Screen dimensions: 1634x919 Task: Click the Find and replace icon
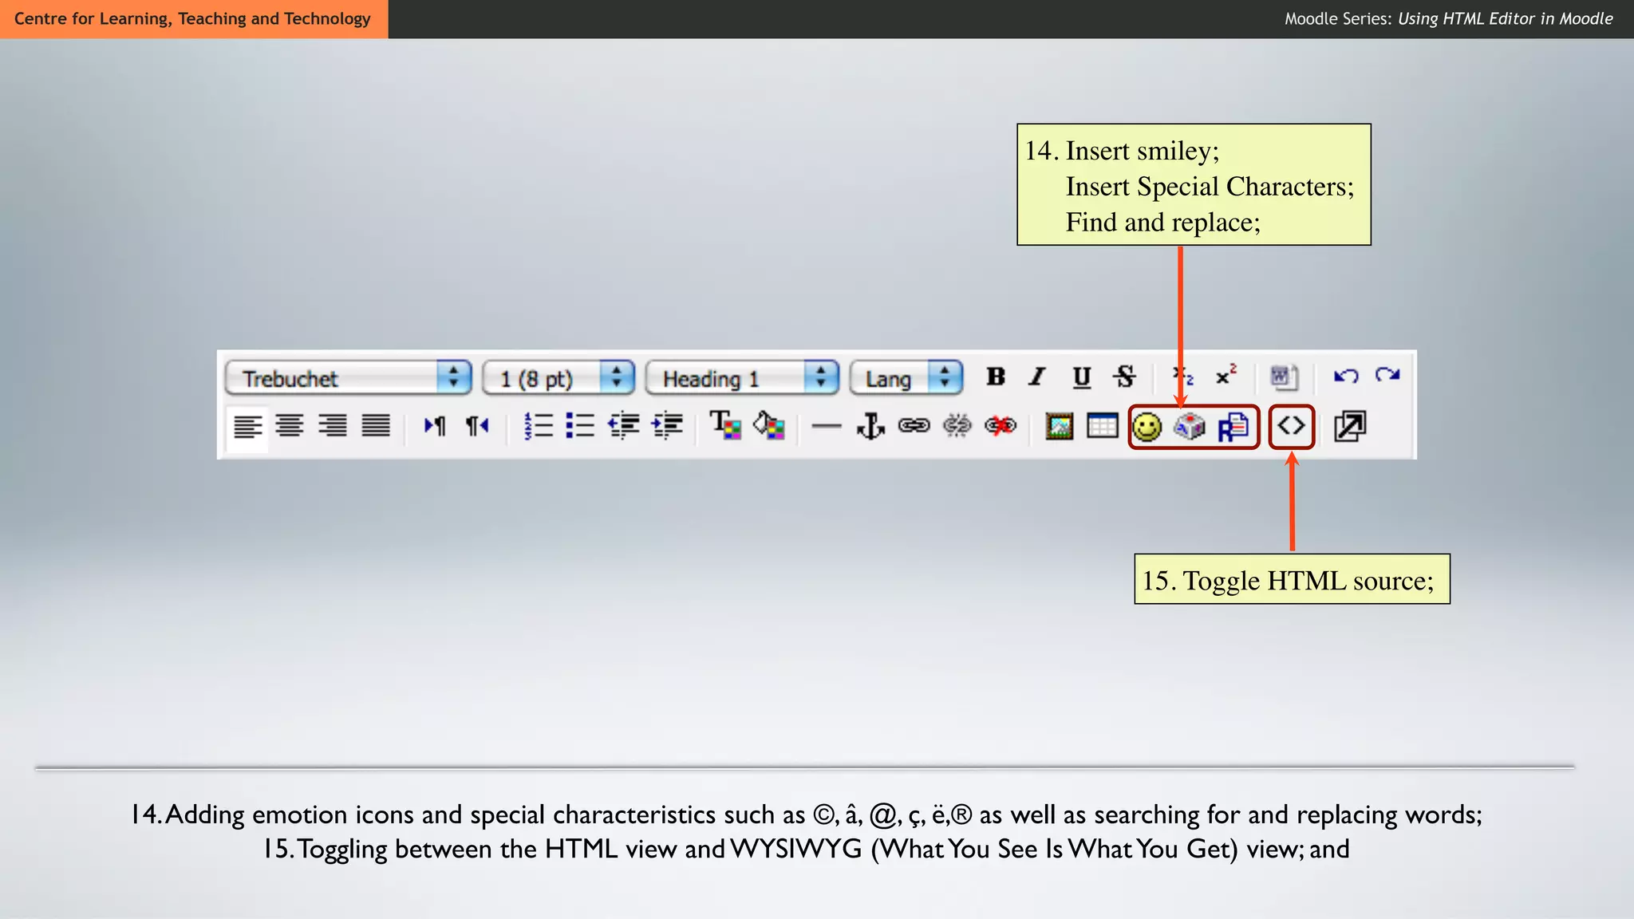click(x=1233, y=427)
